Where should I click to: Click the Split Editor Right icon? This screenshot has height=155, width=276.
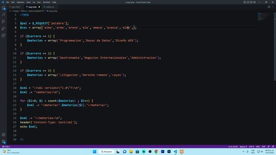click(x=269, y=7)
